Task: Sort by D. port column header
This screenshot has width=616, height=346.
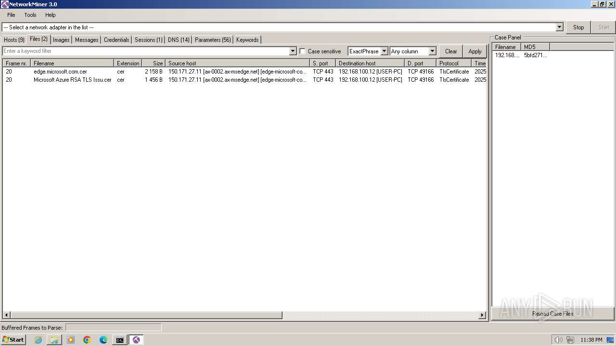Action: point(421,63)
